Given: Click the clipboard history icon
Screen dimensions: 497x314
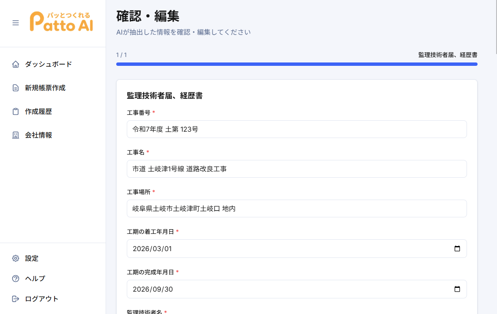Looking at the screenshot, I should pos(16,112).
